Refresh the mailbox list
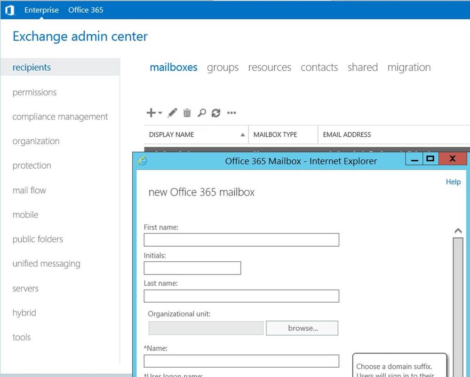The image size is (470, 377). pyautogui.click(x=216, y=113)
